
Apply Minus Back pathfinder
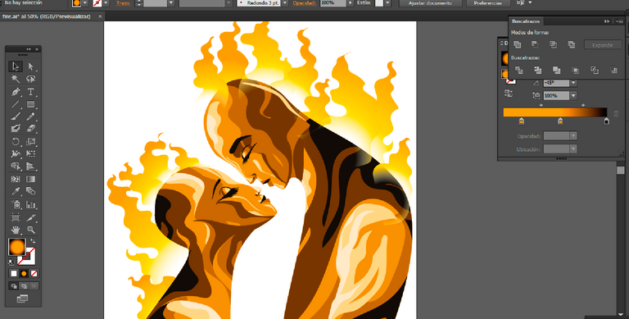coord(613,71)
